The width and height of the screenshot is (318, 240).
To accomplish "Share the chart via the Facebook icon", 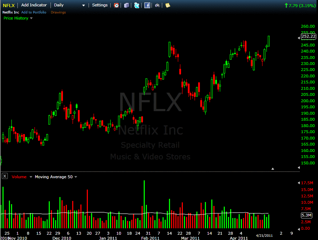I will pos(147,5).
